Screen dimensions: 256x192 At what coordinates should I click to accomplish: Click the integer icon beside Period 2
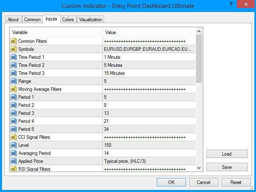click(14, 105)
